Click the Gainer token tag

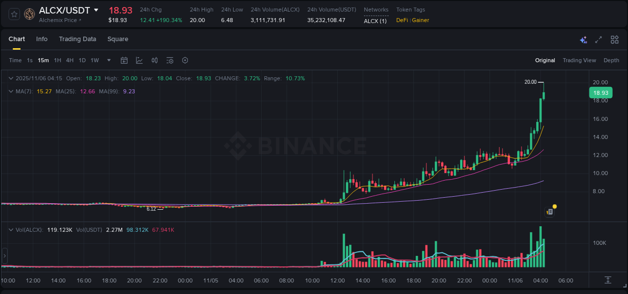coord(420,21)
